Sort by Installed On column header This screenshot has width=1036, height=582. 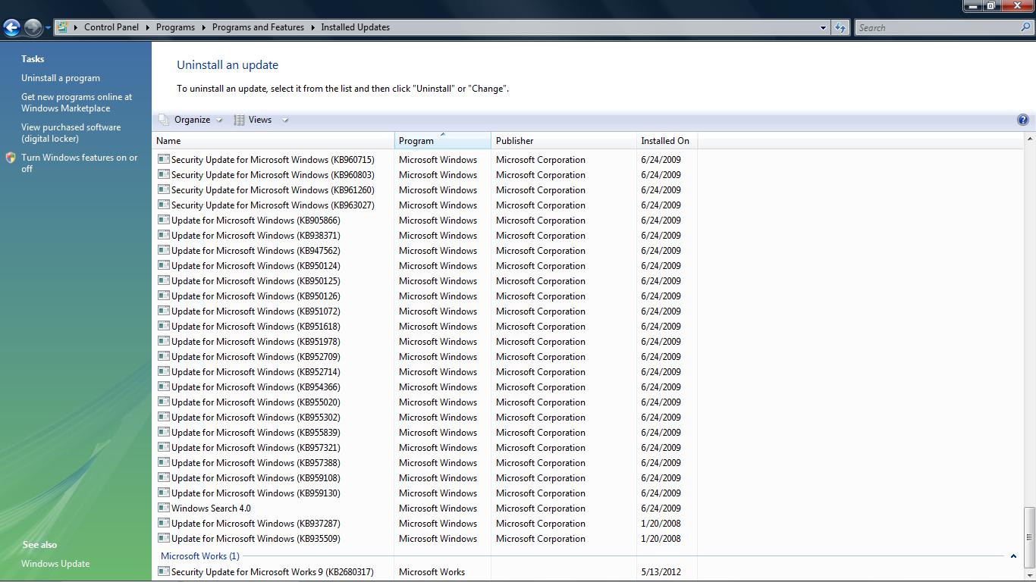coord(667,141)
